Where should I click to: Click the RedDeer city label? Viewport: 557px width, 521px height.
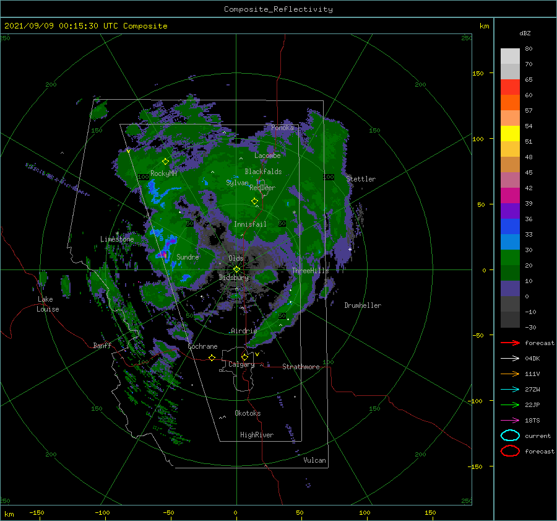point(262,188)
